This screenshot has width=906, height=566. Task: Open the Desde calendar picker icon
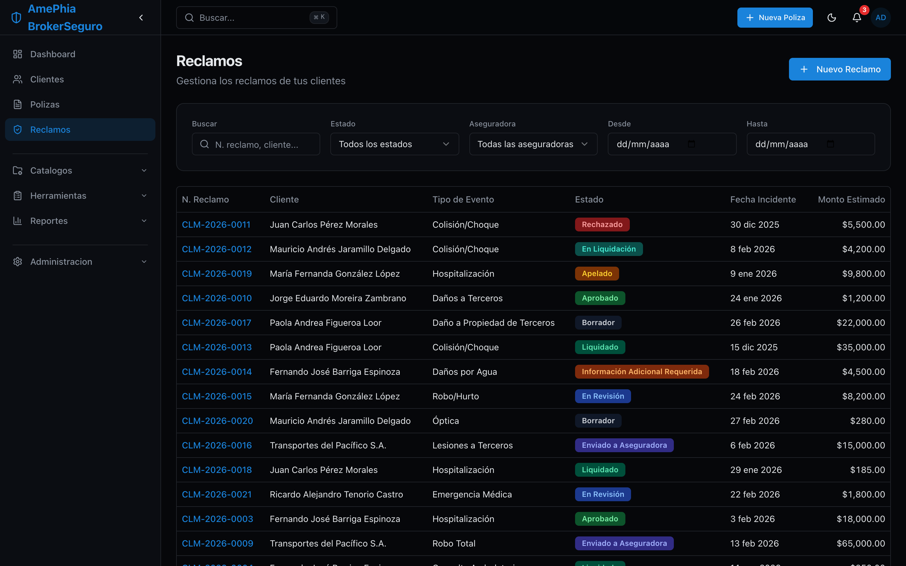(x=691, y=144)
